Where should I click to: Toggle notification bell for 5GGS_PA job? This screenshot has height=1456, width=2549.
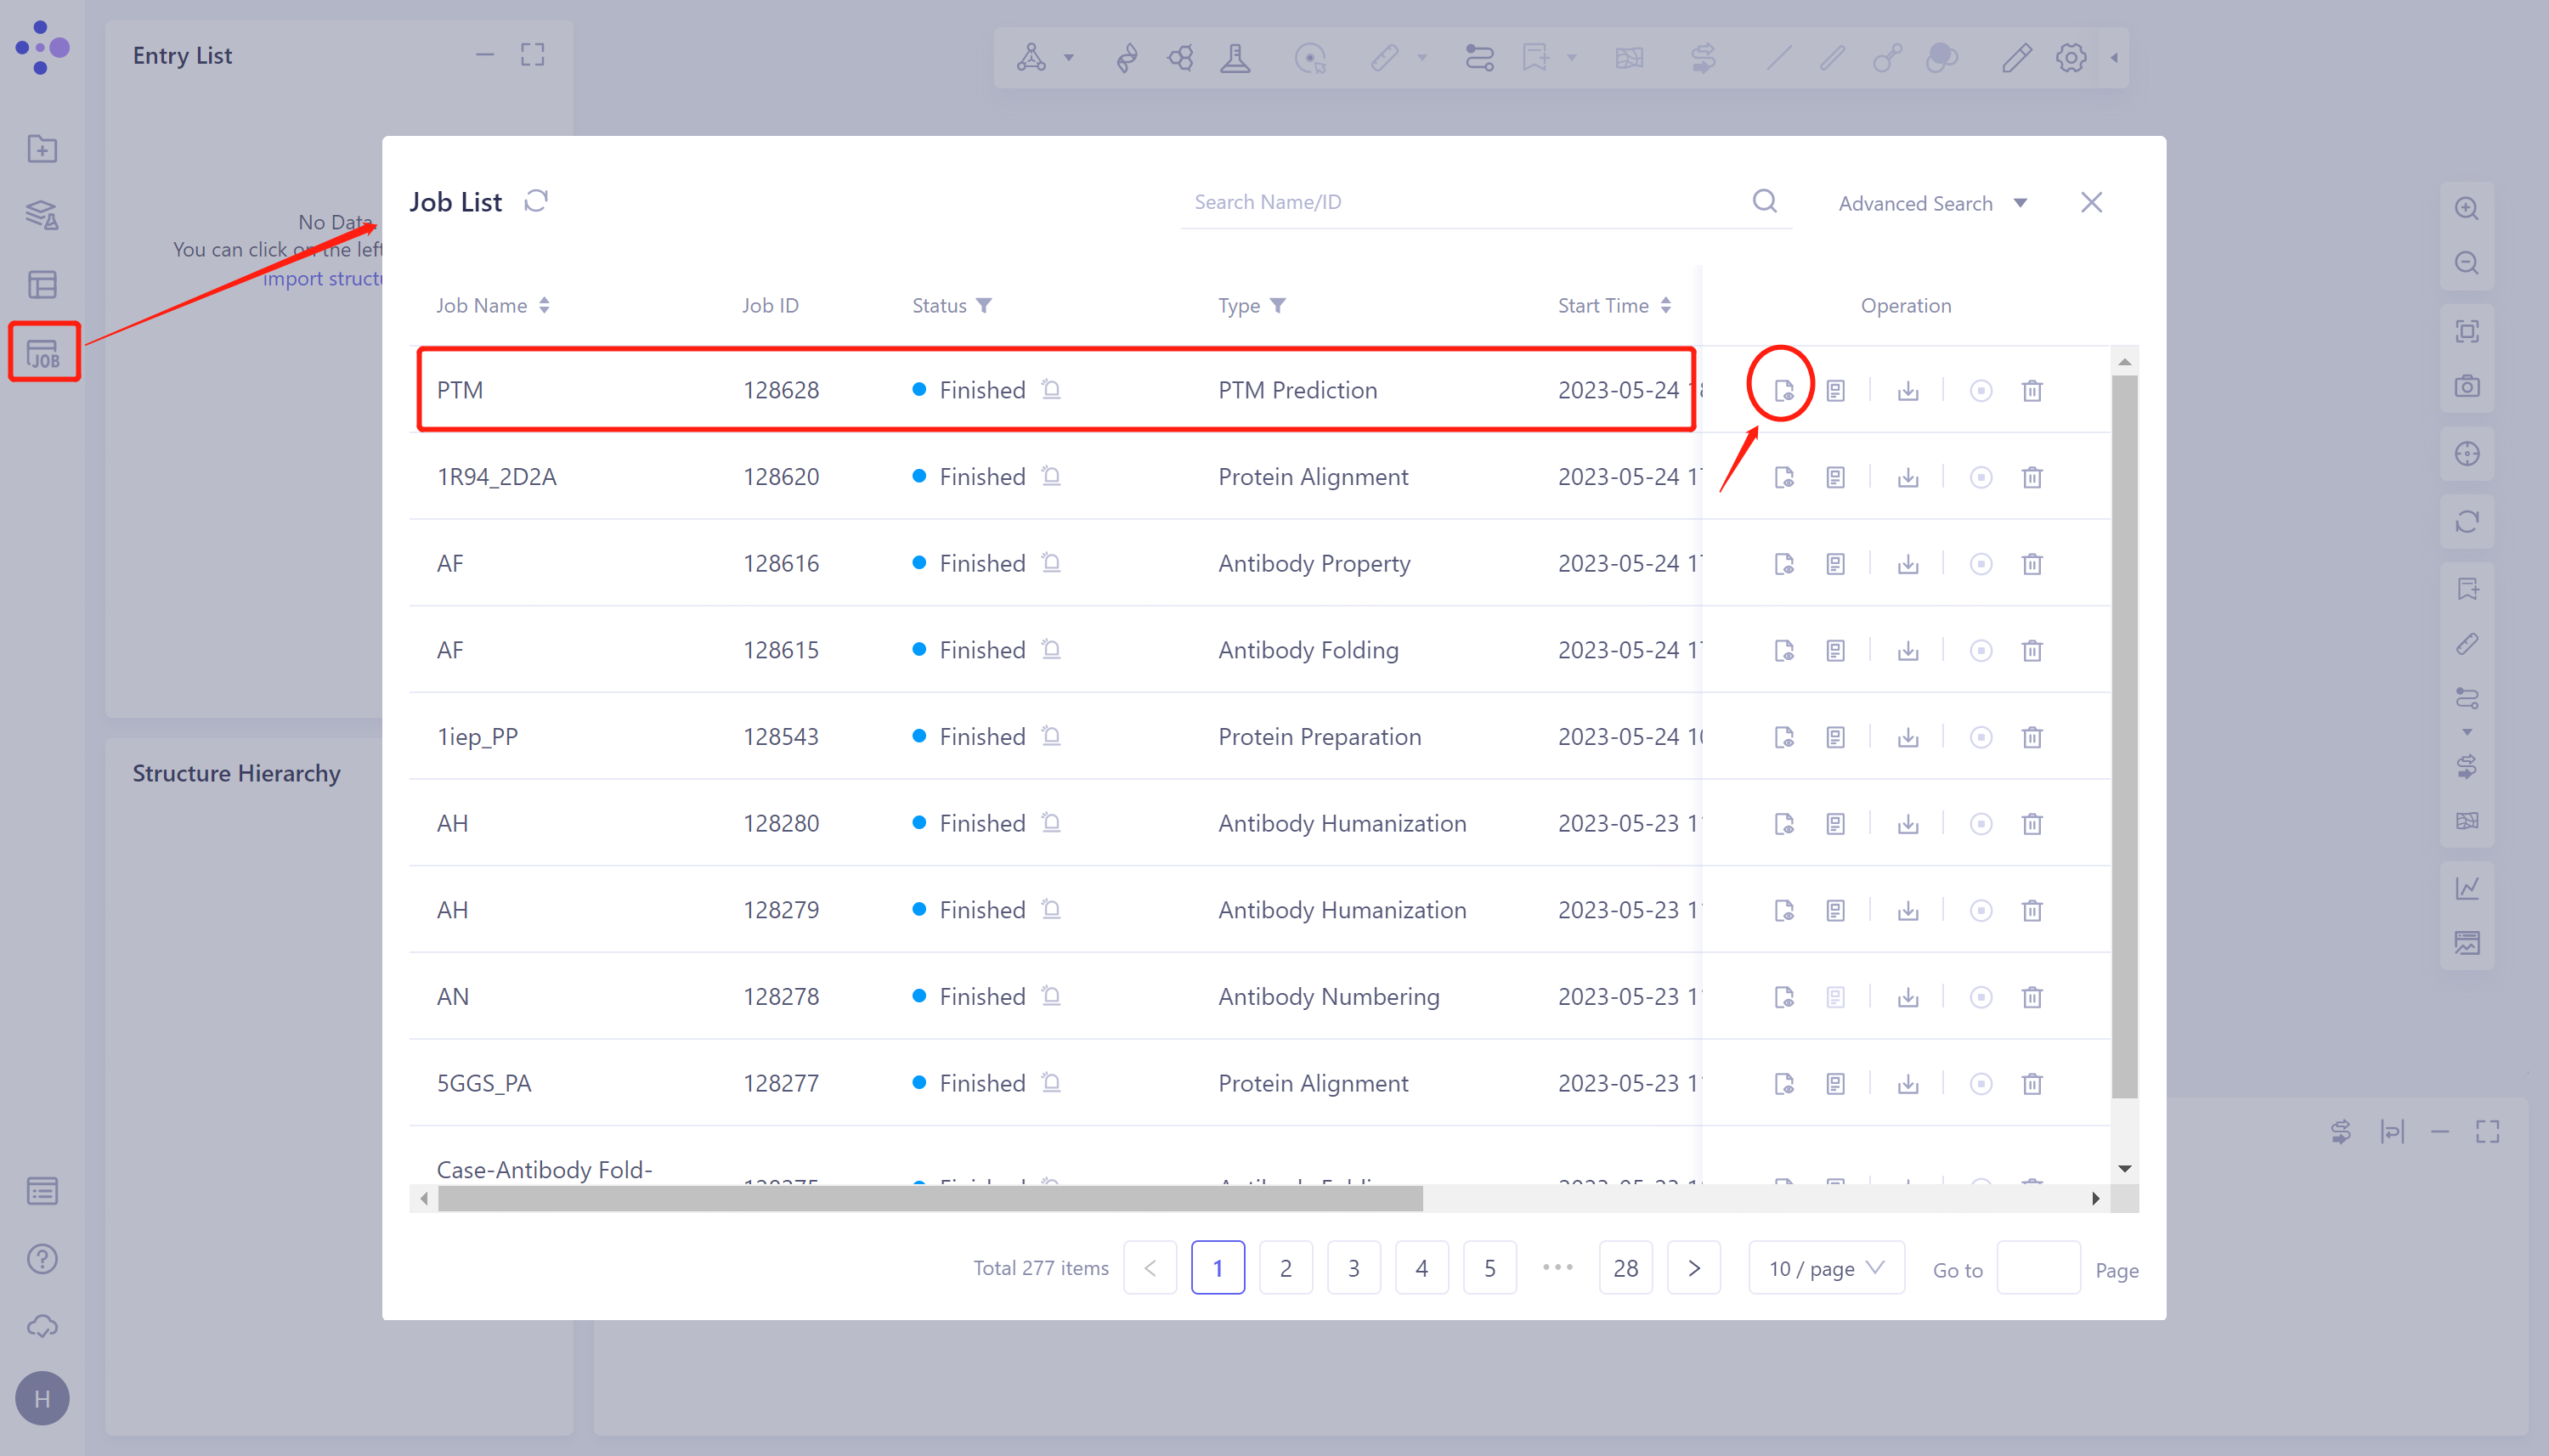click(x=1051, y=1082)
